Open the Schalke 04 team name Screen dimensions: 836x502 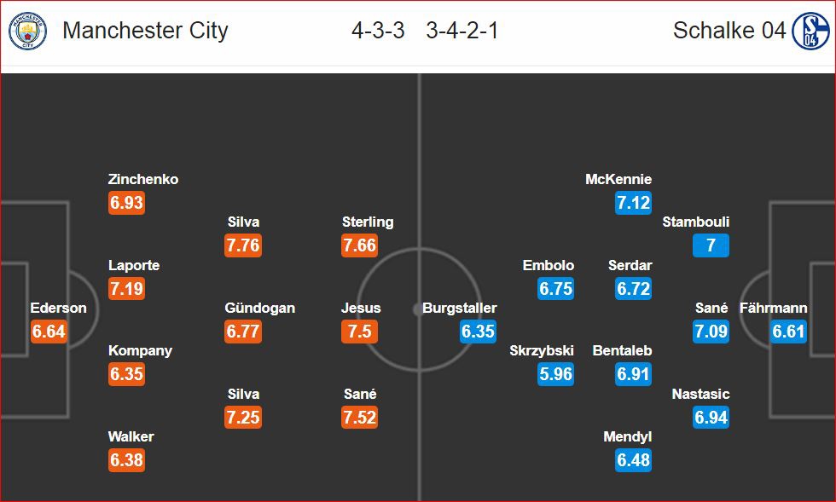729,30
